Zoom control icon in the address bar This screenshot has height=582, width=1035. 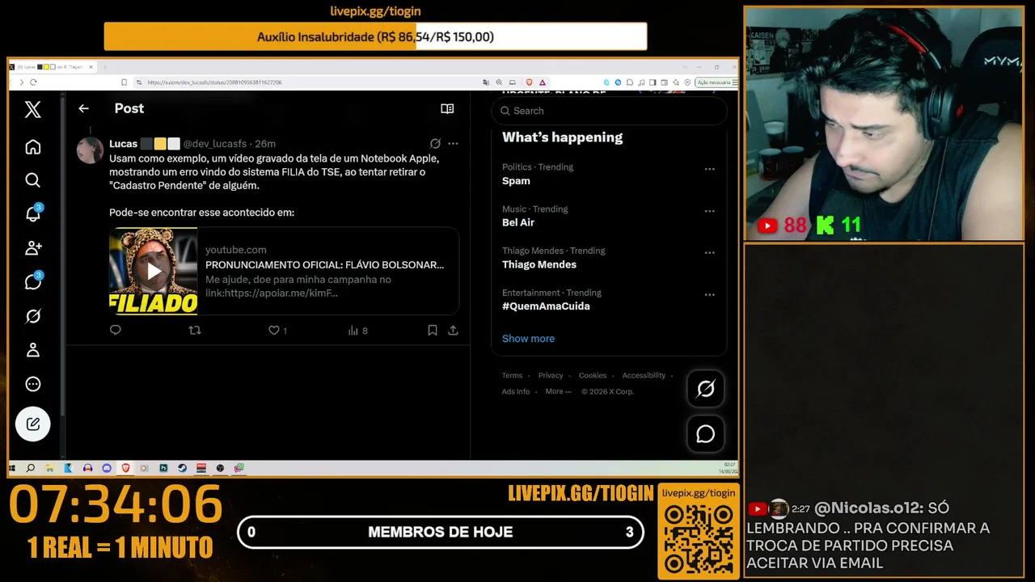coord(499,82)
